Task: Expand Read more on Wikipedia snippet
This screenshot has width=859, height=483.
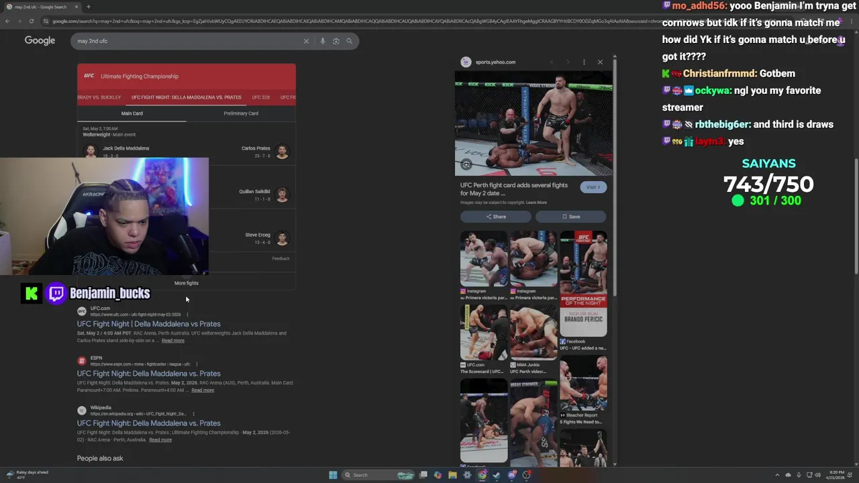Action: coord(160,440)
